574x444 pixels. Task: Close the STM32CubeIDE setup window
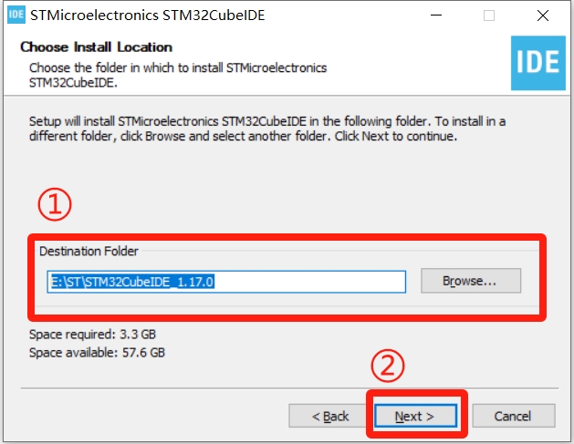[x=543, y=15]
